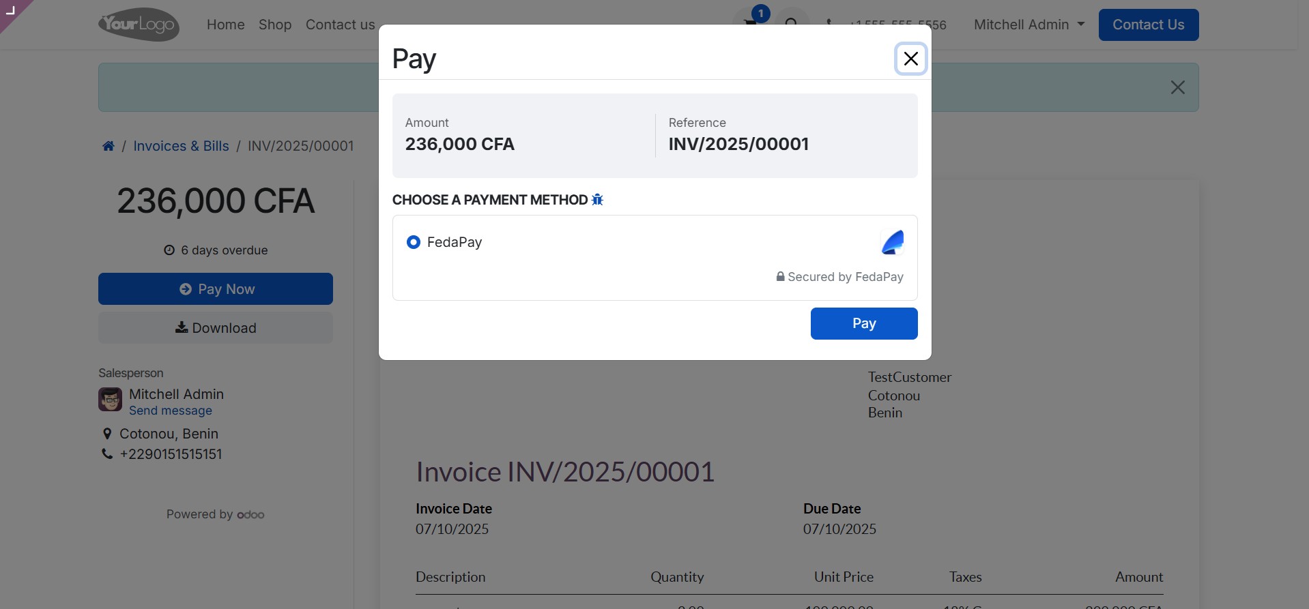Click the 6 days overdue text

pos(224,250)
